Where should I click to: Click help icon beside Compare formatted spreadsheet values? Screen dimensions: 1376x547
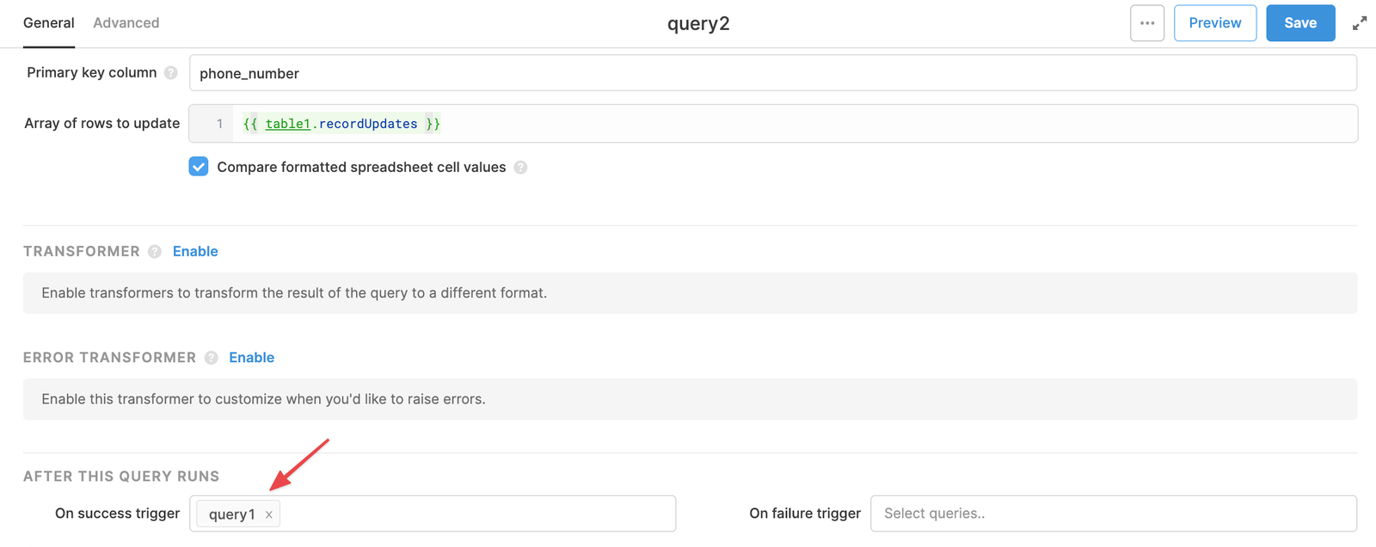pyautogui.click(x=520, y=168)
